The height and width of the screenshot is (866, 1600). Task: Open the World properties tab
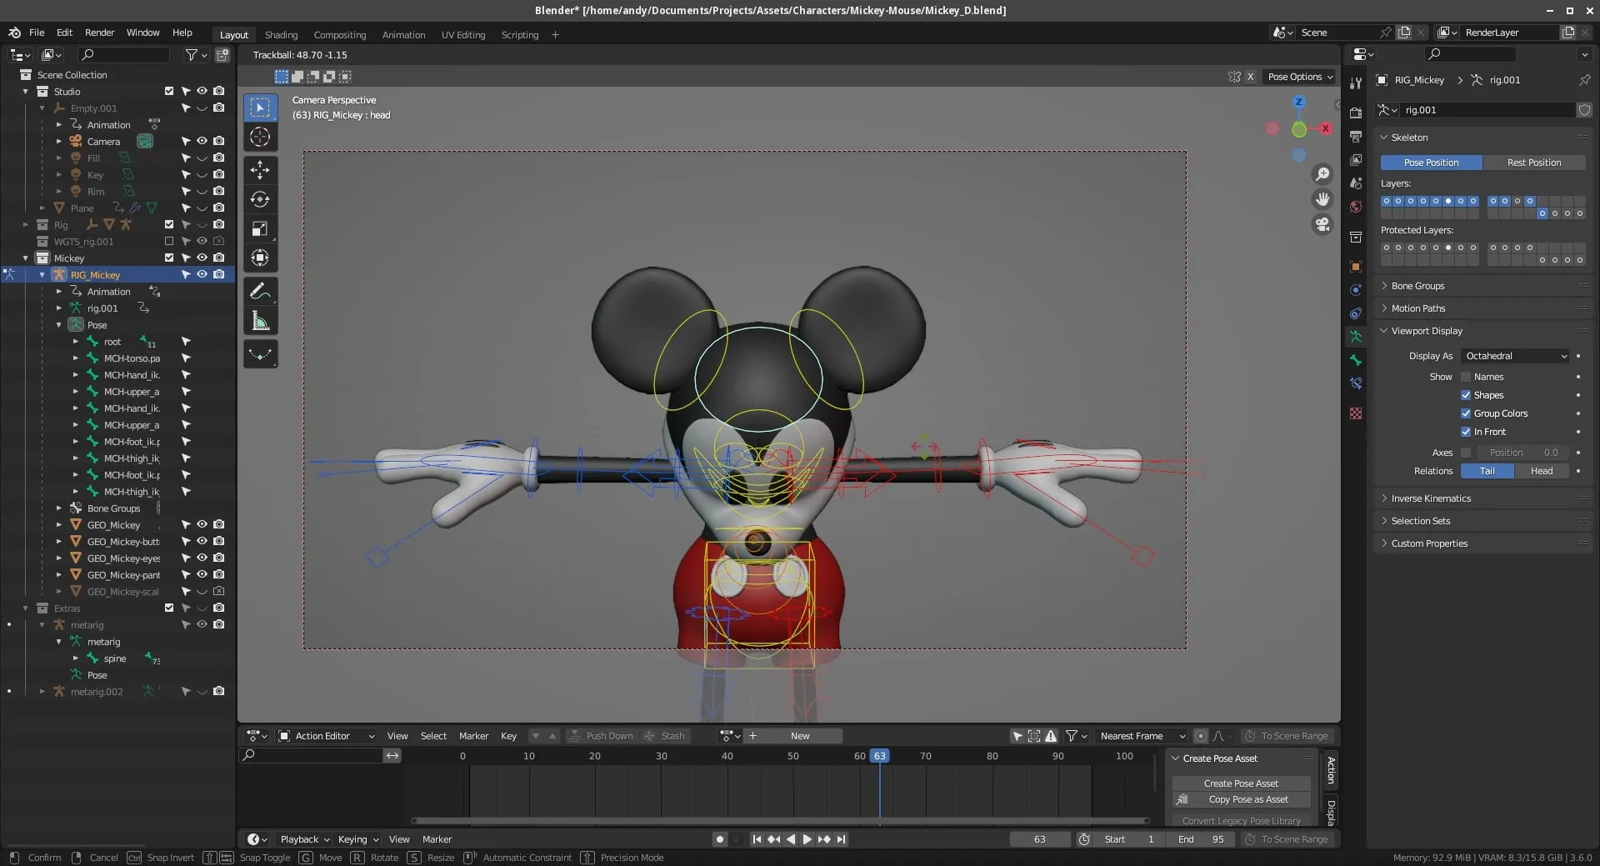1356,207
